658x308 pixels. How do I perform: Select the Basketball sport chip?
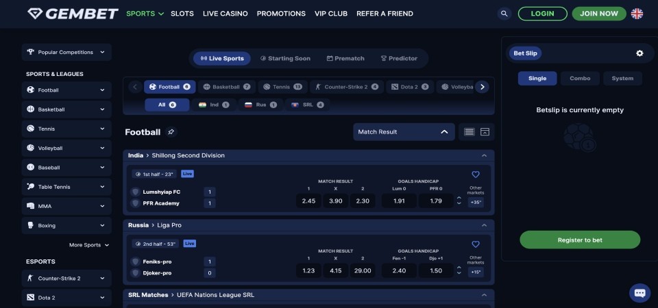coord(227,87)
